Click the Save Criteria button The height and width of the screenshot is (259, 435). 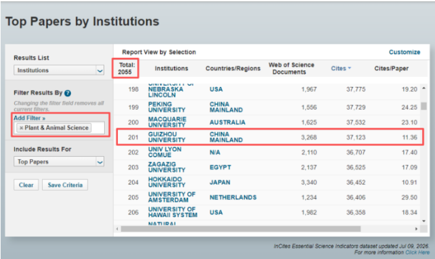[x=65, y=185]
